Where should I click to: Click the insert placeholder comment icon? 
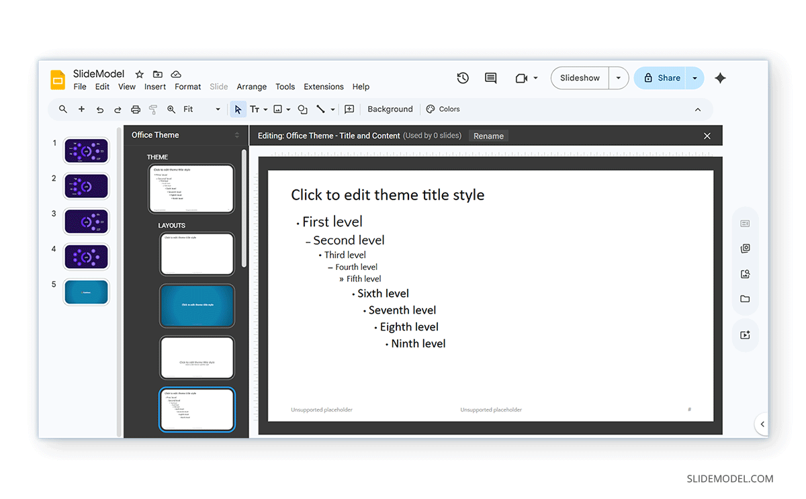coord(349,109)
